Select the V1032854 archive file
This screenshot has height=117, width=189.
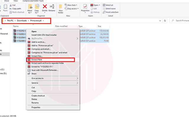click(19, 38)
